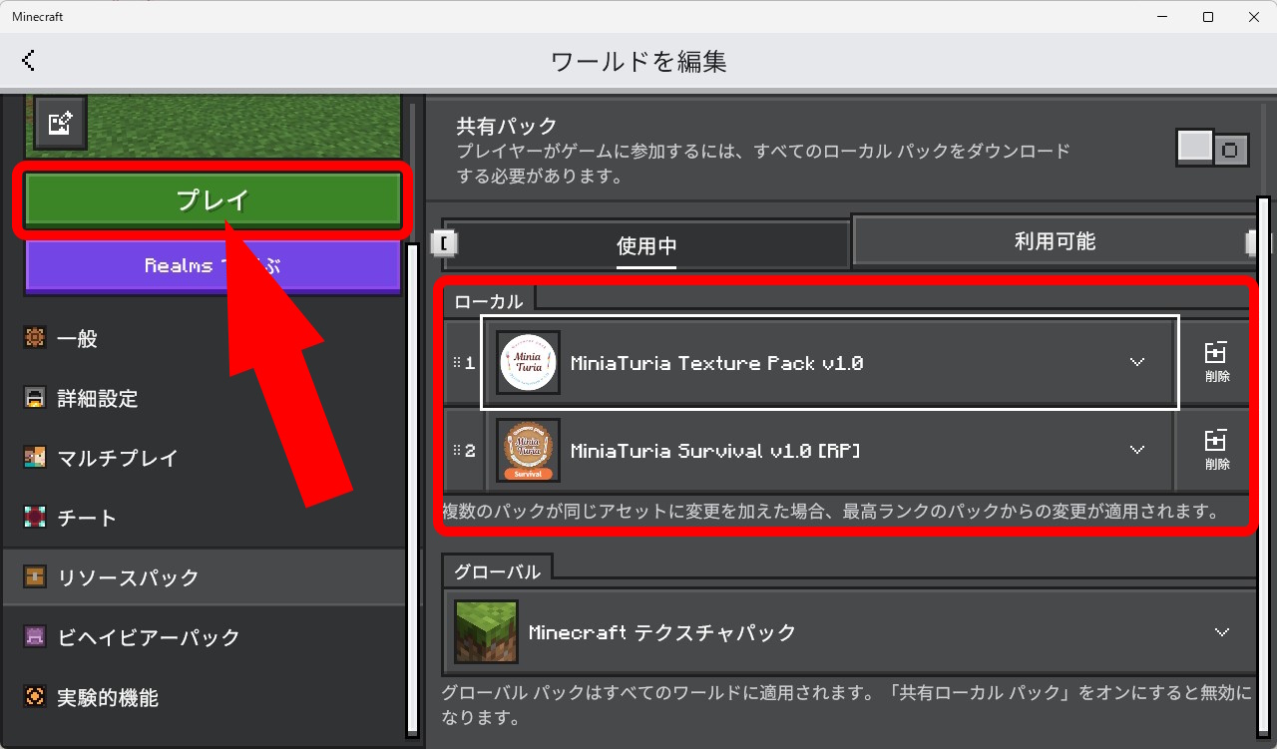1277x749 pixels.
Task: Expand MiniaTuria Survival v1.0 [RP] details
Action: (1136, 450)
